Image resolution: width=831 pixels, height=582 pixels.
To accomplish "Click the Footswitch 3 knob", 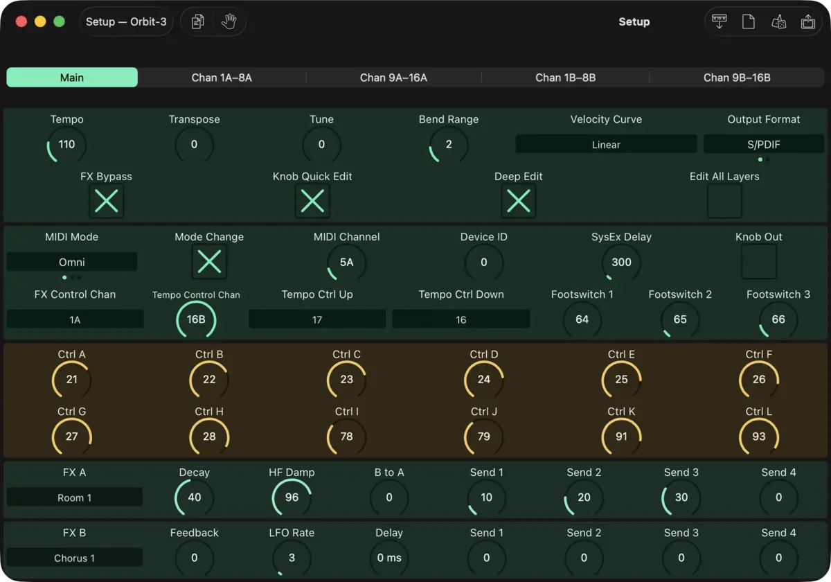I will [778, 319].
